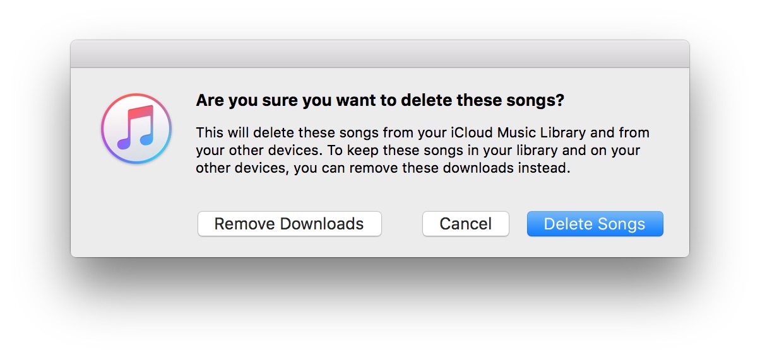Click the line ending "remove these downloads instead."
This screenshot has width=760, height=358.
point(383,169)
